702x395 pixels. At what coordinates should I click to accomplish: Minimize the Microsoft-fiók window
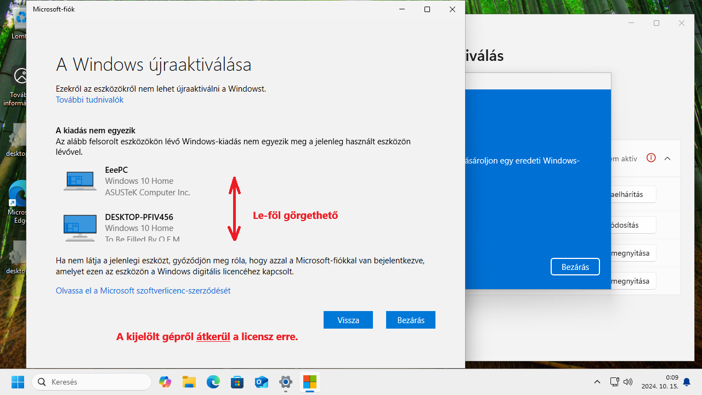tap(402, 9)
